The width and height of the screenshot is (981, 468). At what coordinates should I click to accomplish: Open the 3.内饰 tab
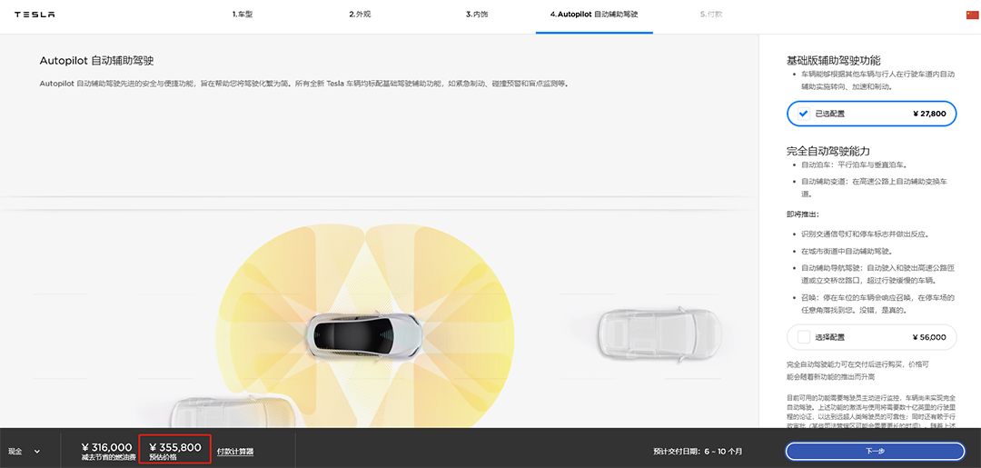coord(478,15)
